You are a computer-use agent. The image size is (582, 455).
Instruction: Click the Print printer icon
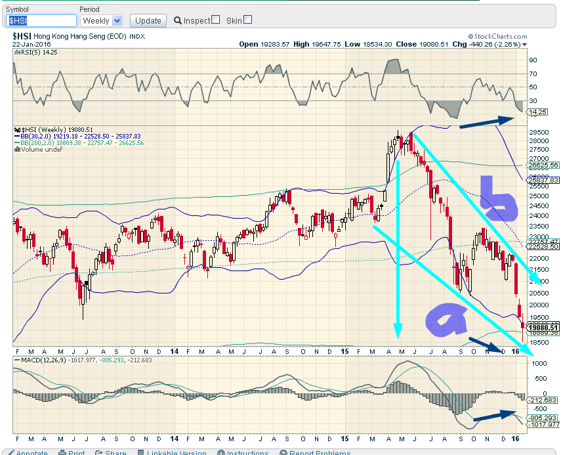coord(62,453)
